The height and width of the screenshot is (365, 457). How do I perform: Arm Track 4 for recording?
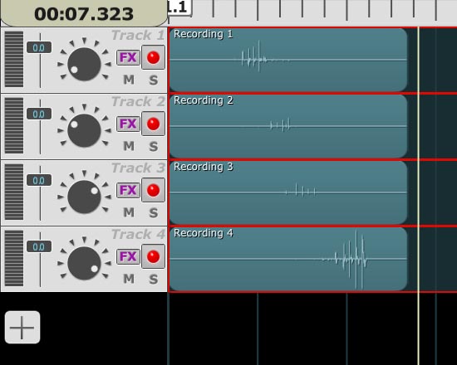[154, 256]
